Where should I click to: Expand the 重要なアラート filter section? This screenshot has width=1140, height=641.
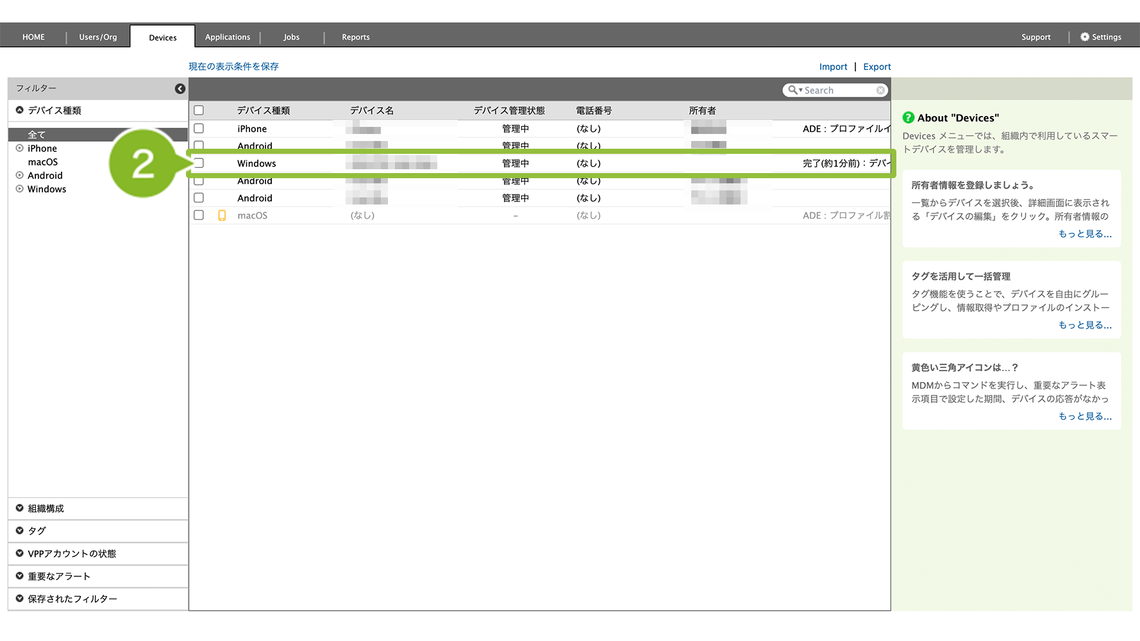[20, 576]
